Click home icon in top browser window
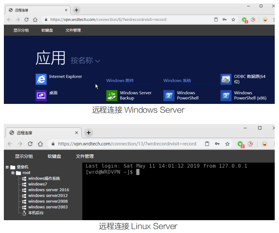 point(35,20)
